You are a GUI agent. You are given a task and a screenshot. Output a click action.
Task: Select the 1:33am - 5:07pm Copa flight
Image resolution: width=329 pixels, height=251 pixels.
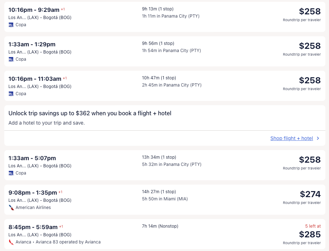pos(32,158)
